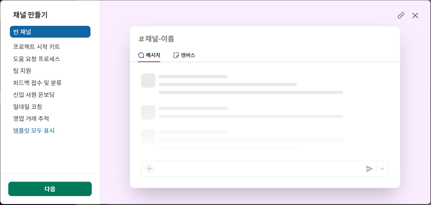Expand the send options chevron
The height and width of the screenshot is (205, 431).
[383, 169]
